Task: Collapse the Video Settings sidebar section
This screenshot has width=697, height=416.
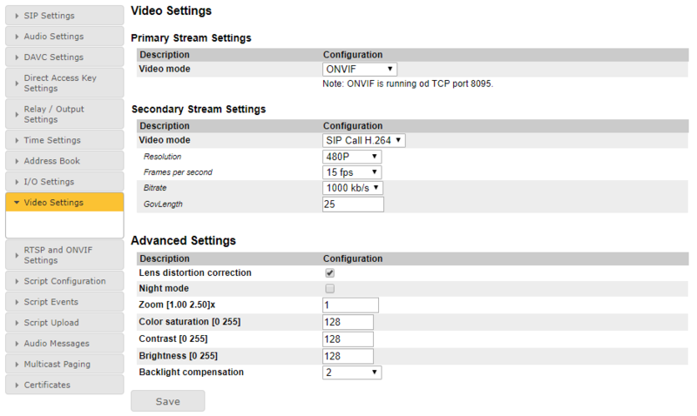Action: [x=64, y=203]
